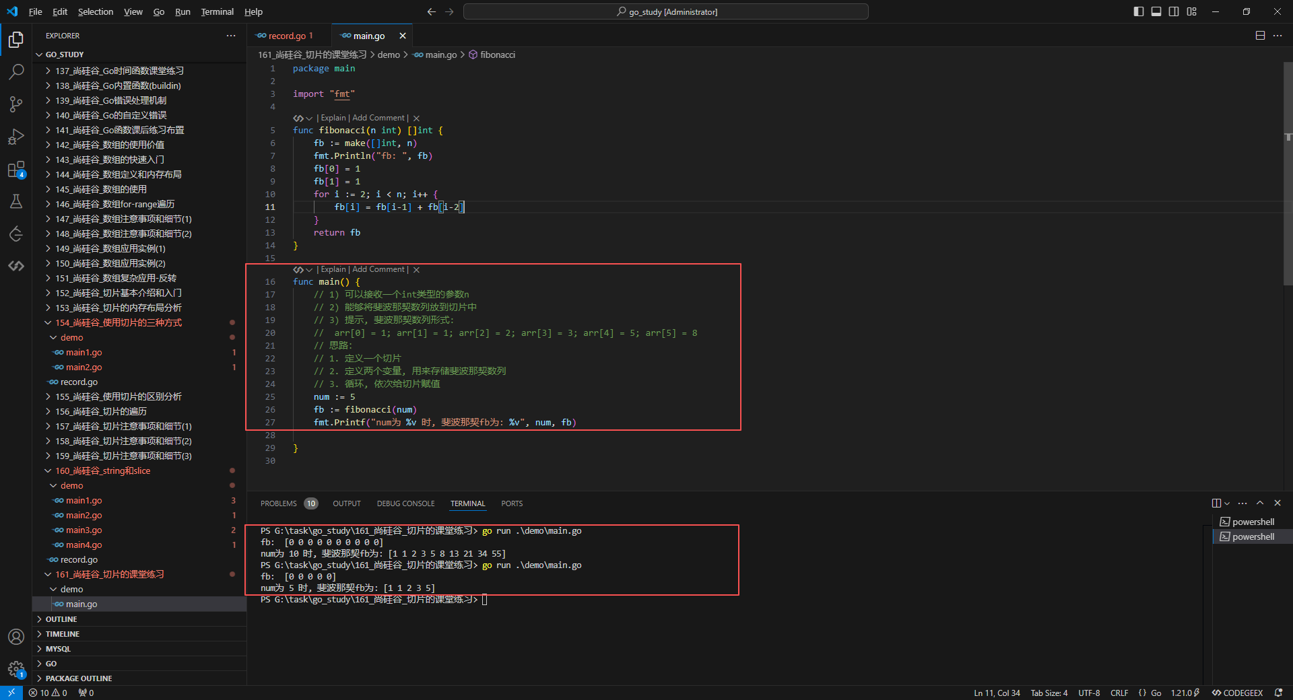Click the editor vertical scrollbar

tap(1288, 174)
